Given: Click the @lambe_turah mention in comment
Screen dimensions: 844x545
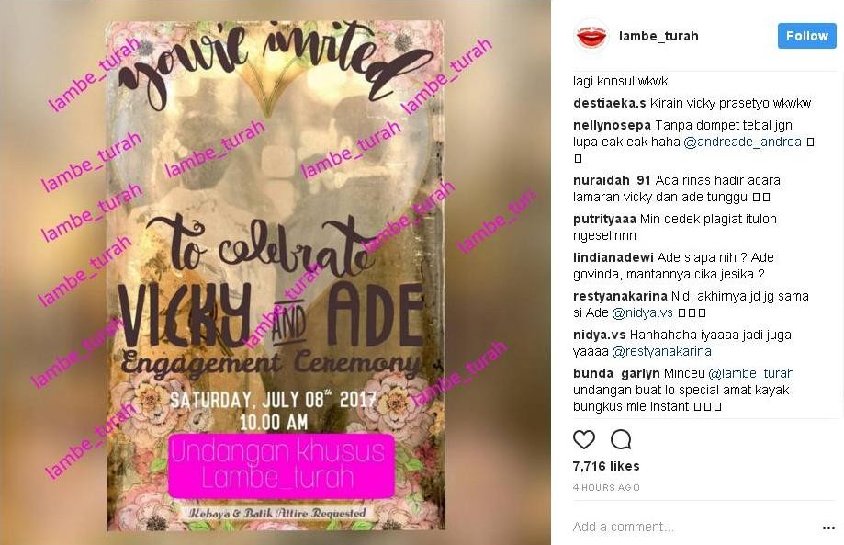Looking at the screenshot, I should 751,374.
